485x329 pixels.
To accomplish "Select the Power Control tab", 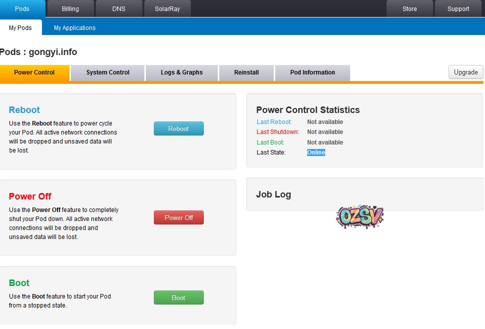I will 34,72.
